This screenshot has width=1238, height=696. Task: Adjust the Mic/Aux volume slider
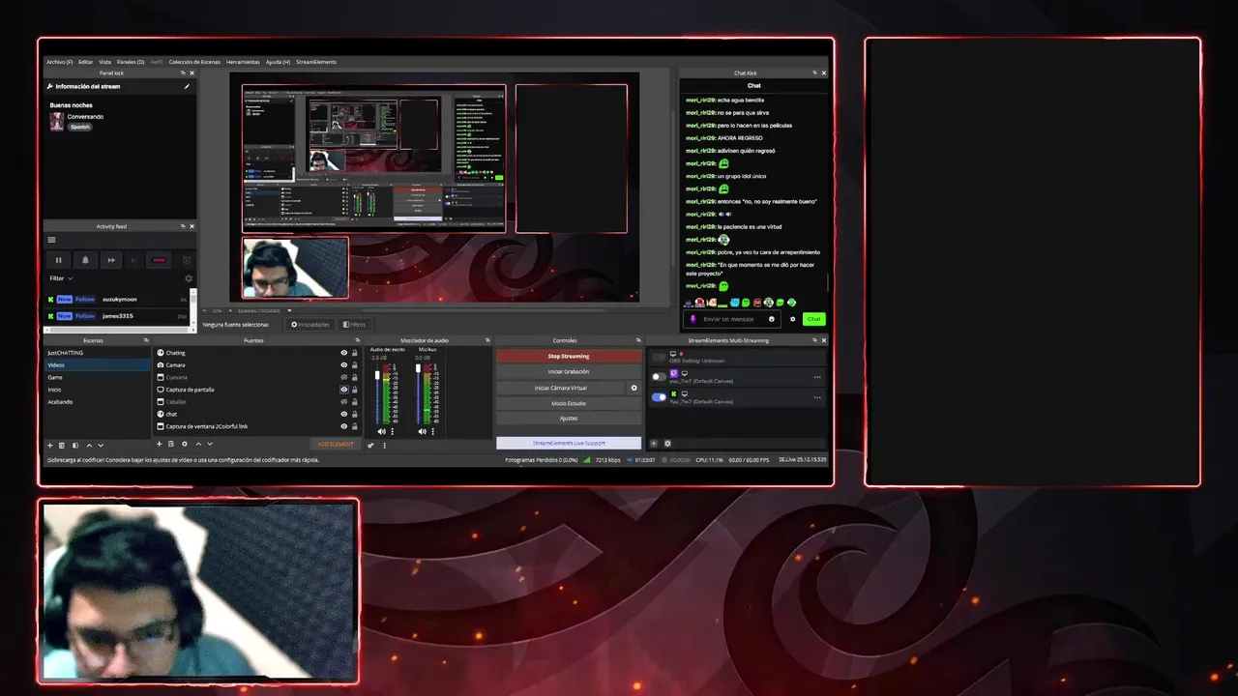[418, 394]
